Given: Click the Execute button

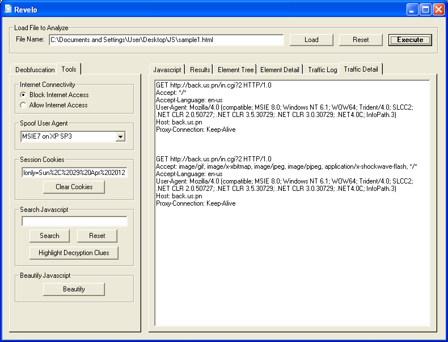Looking at the screenshot, I should (410, 40).
